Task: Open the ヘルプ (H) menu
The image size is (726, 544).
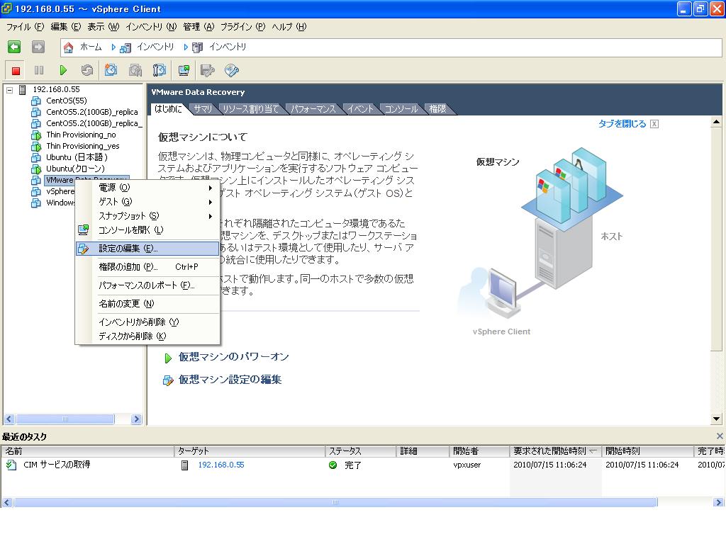Action: [289, 27]
